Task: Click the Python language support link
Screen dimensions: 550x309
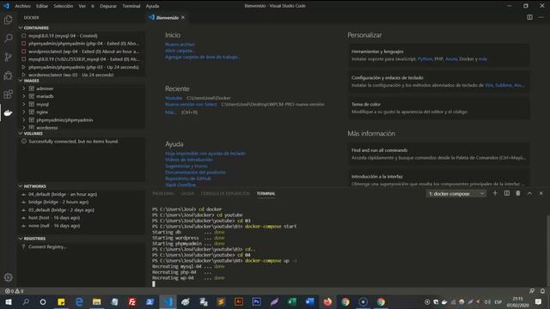Action: coord(425,59)
